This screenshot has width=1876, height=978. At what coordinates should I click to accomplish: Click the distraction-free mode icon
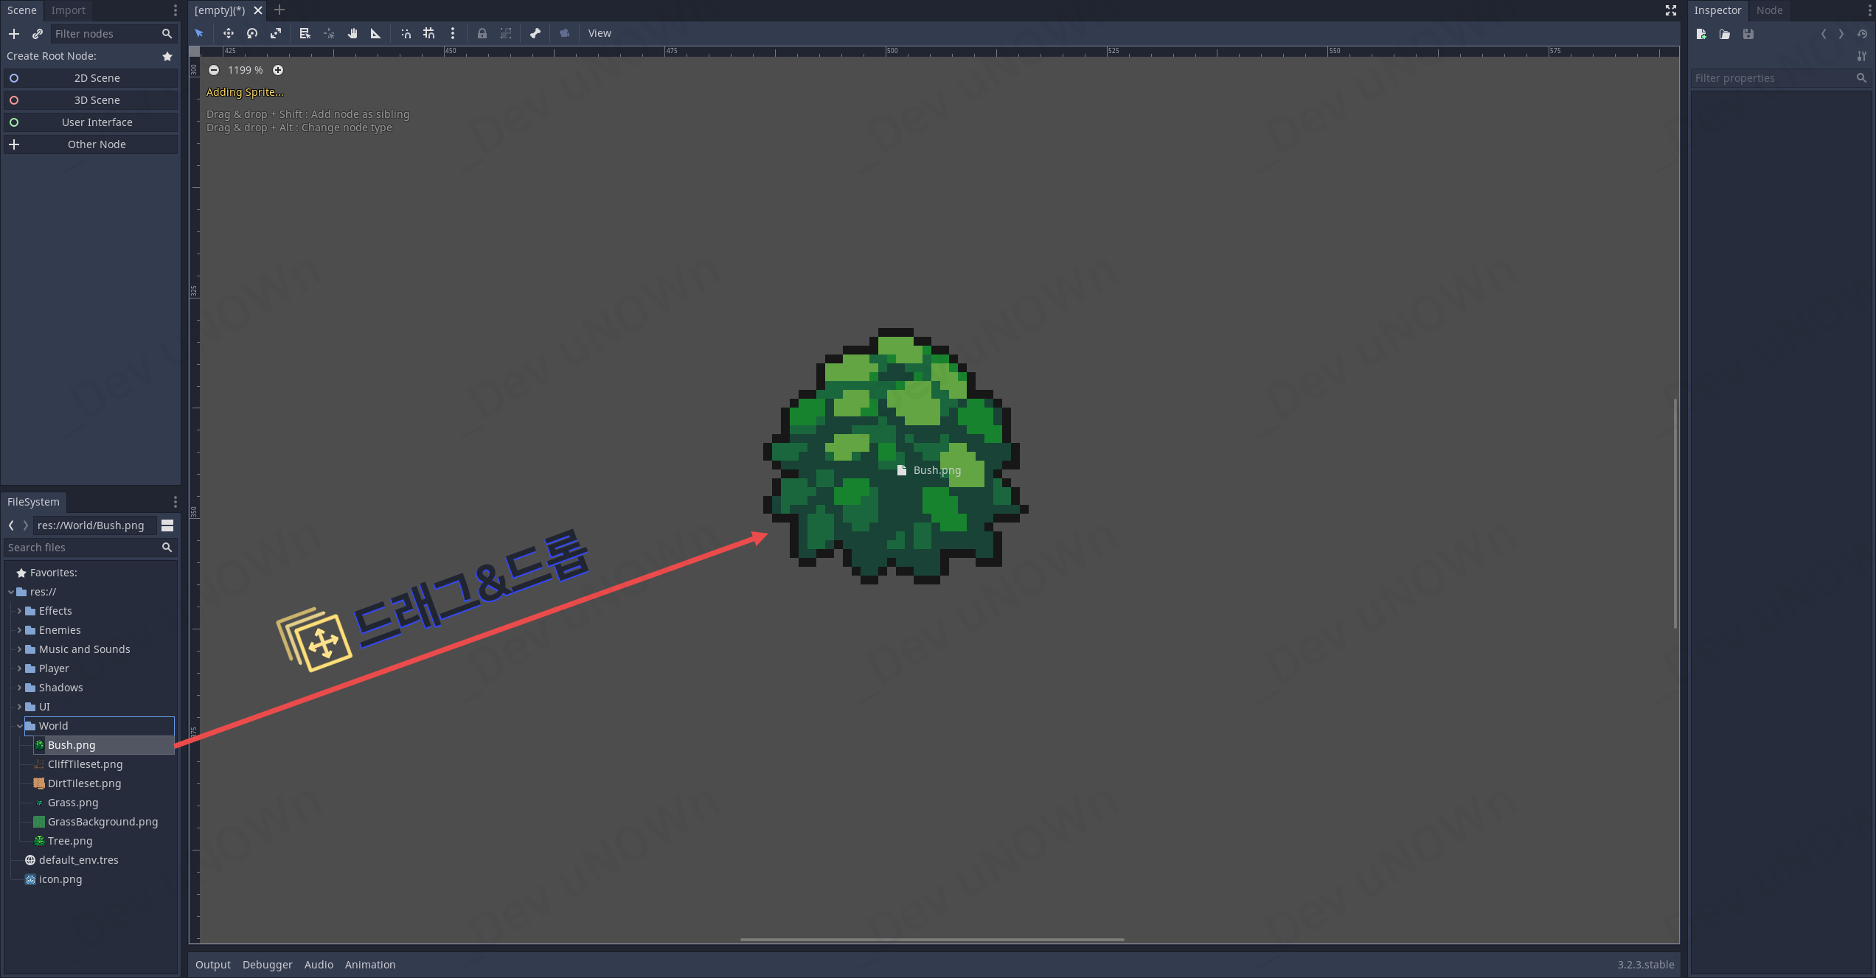point(1670,10)
